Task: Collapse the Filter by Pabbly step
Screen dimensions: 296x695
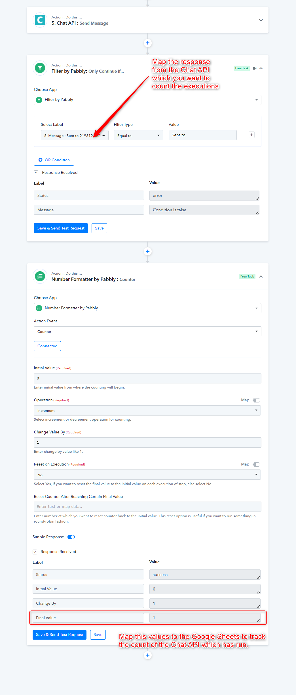Action: click(261, 68)
